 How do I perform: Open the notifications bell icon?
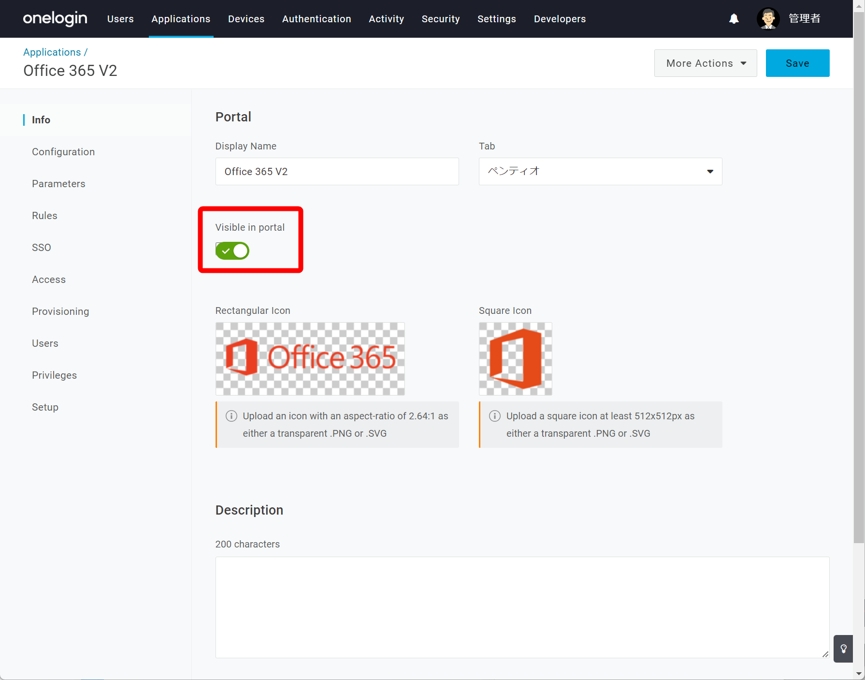click(734, 19)
